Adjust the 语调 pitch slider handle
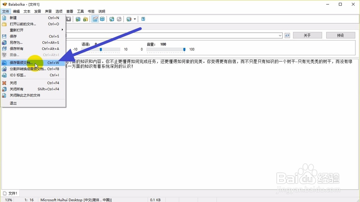The height and width of the screenshot is (202, 360). [x=100, y=50]
